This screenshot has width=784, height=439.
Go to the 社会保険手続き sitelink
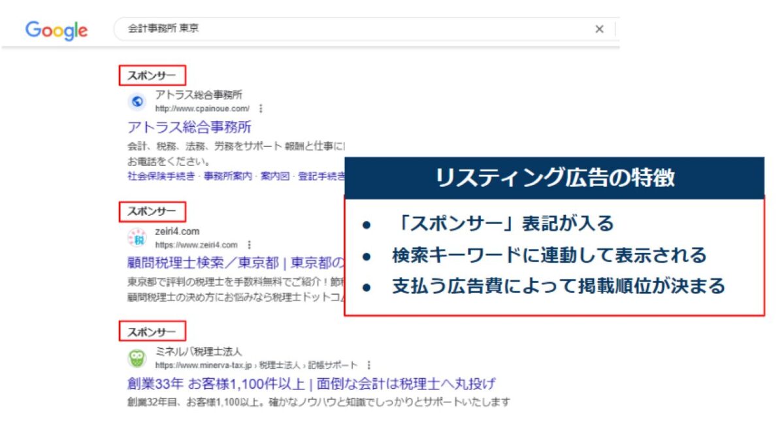point(161,176)
